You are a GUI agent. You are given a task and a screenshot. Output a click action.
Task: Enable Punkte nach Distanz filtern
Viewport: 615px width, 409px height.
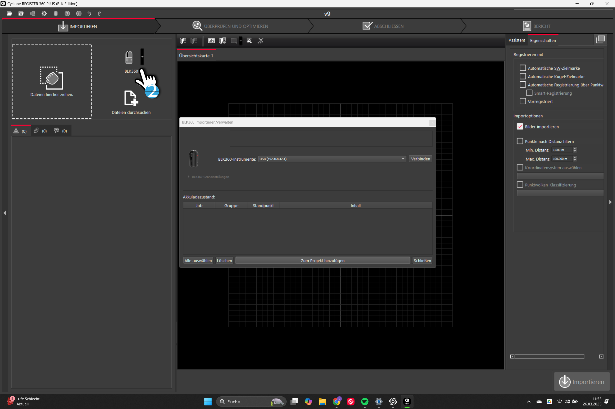[520, 141]
